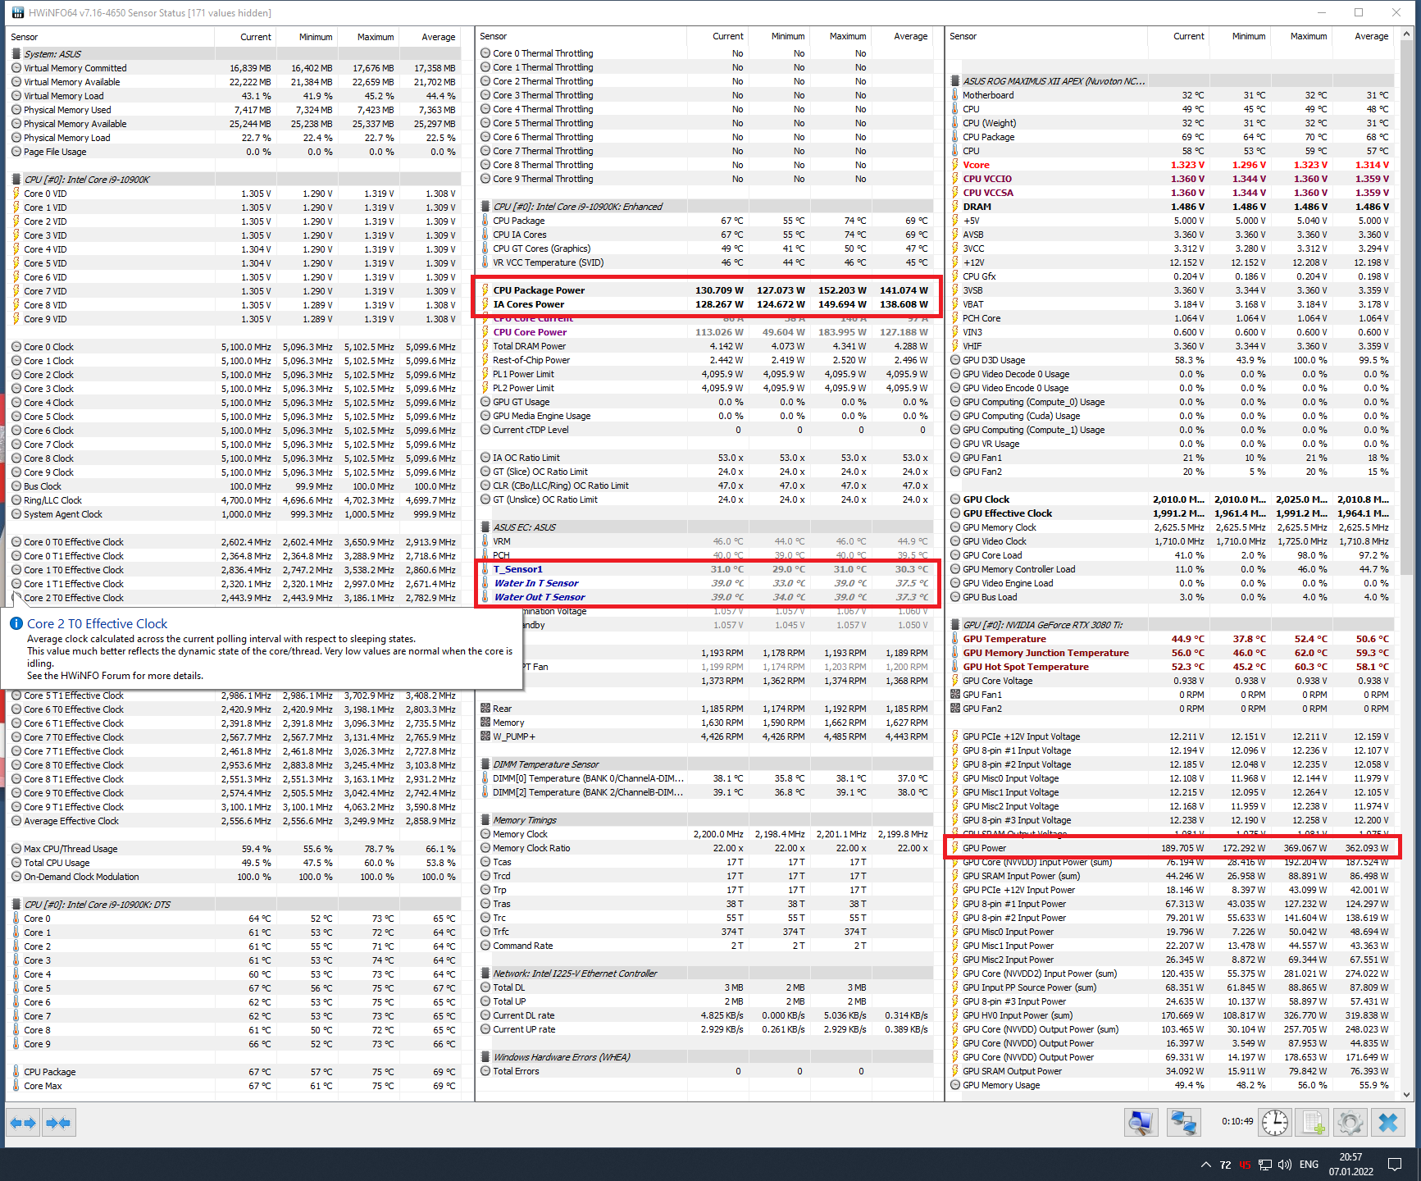Open the network tray icon
The height and width of the screenshot is (1181, 1421).
pyautogui.click(x=1265, y=1165)
